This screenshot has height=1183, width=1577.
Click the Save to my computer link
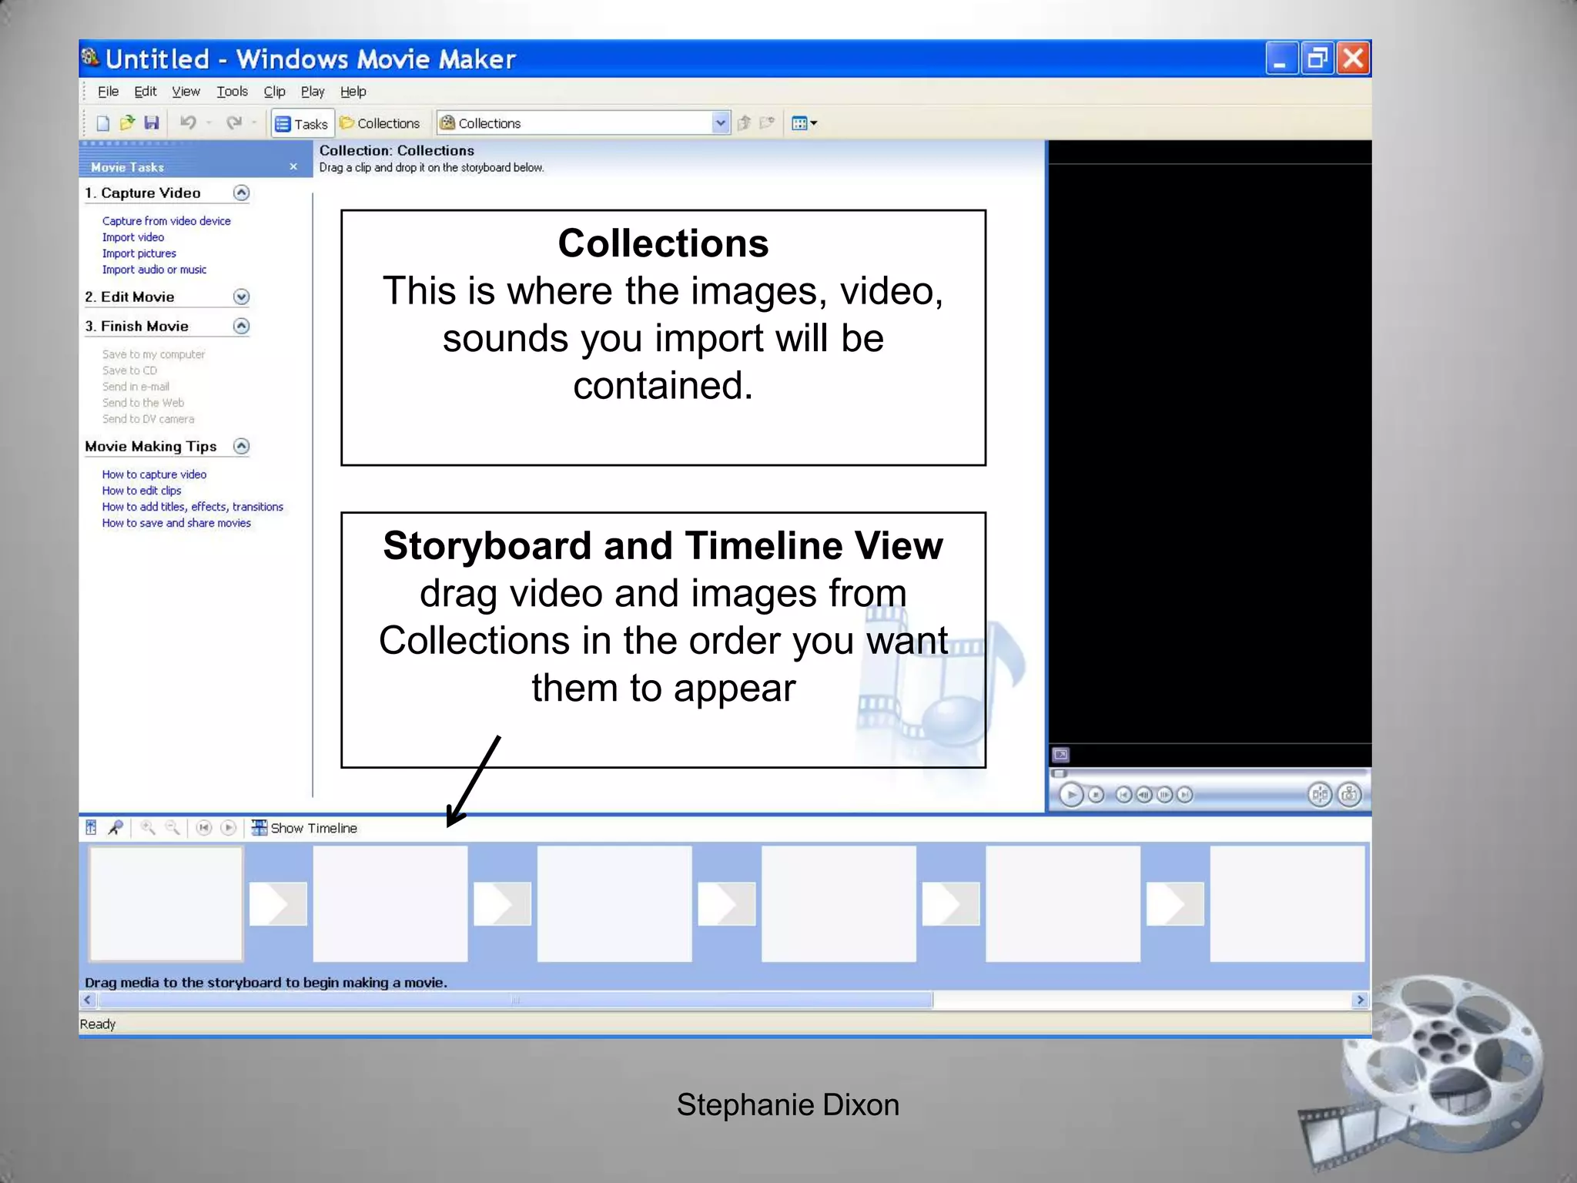coord(153,354)
